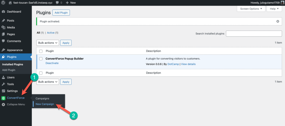Choose Campaigns from the ConvertForce flyout
Image resolution: width=285 pixels, height=126 pixels.
coord(42,99)
